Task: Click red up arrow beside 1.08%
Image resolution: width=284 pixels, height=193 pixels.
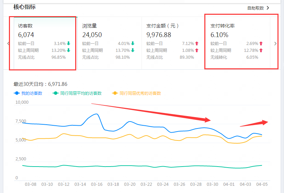Action: [x=197, y=50]
